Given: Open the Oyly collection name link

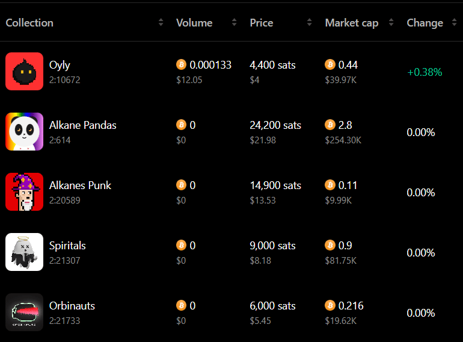Looking at the screenshot, I should point(60,65).
